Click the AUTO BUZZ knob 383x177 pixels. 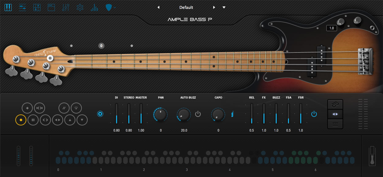tap(184, 114)
